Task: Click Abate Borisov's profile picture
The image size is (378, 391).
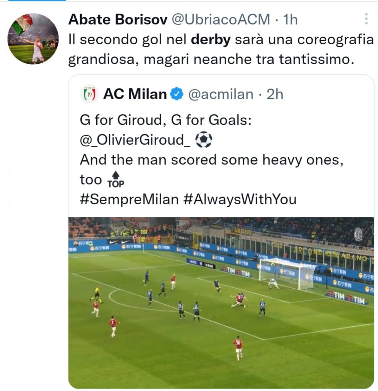Action: tap(33, 39)
